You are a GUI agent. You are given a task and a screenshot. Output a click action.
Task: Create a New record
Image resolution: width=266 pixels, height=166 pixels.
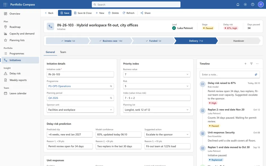[x=100, y=13]
